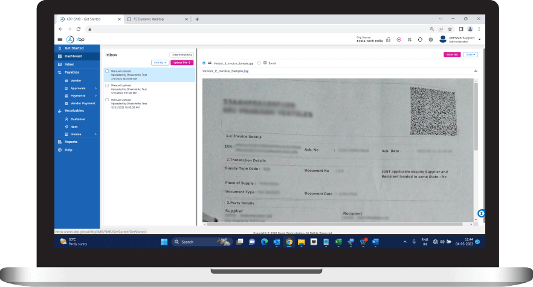The width and height of the screenshot is (533, 287).
Task: Click the Upload File button
Action: (x=182, y=63)
